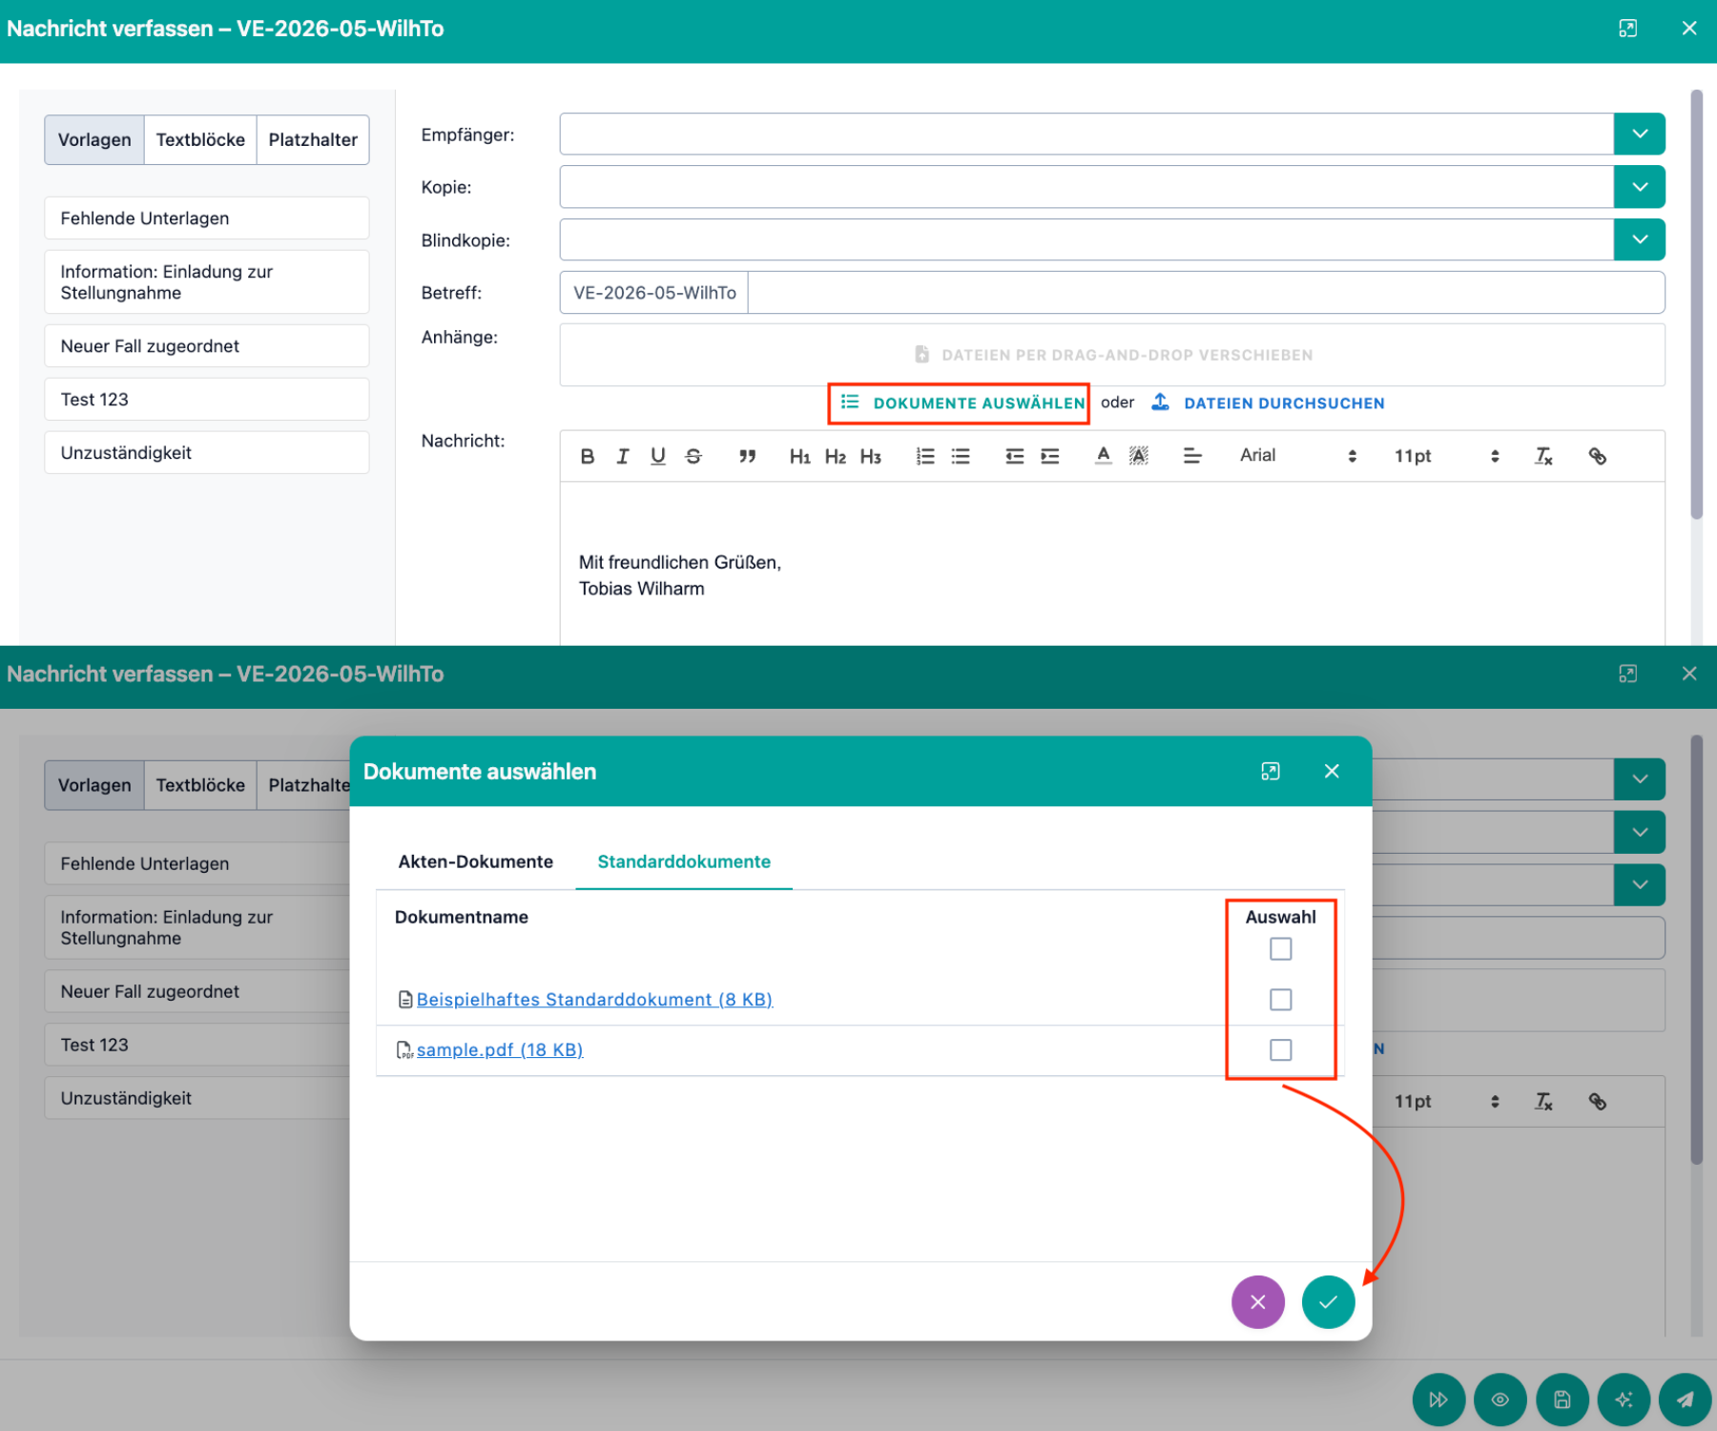Open the text color picker
The image size is (1717, 1431).
pos(1104,456)
